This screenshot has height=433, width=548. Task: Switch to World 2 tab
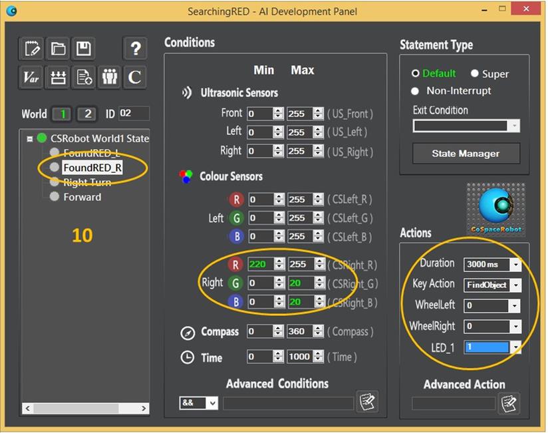(87, 114)
